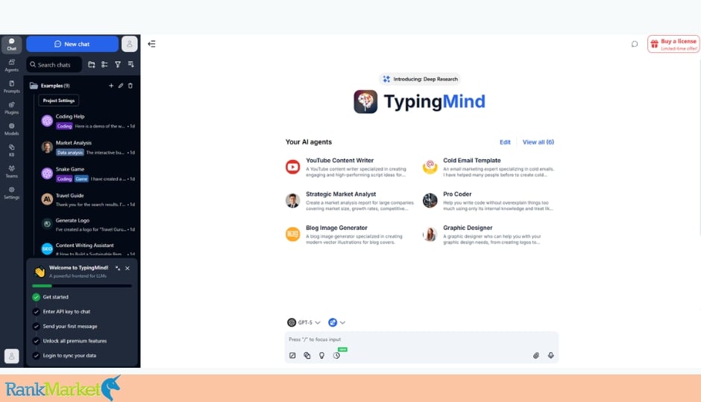
Task: Open the plugins dropdown next to GPT-5
Action: click(x=336, y=322)
